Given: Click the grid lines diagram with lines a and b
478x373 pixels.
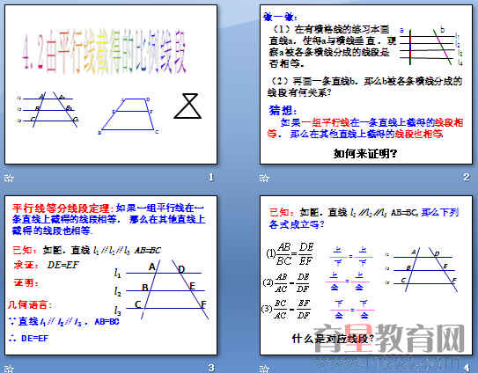Looking at the screenshot, I should pos(430,47).
